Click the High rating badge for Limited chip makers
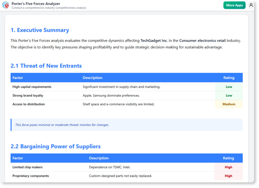This screenshot has height=188, width=259. (228, 167)
